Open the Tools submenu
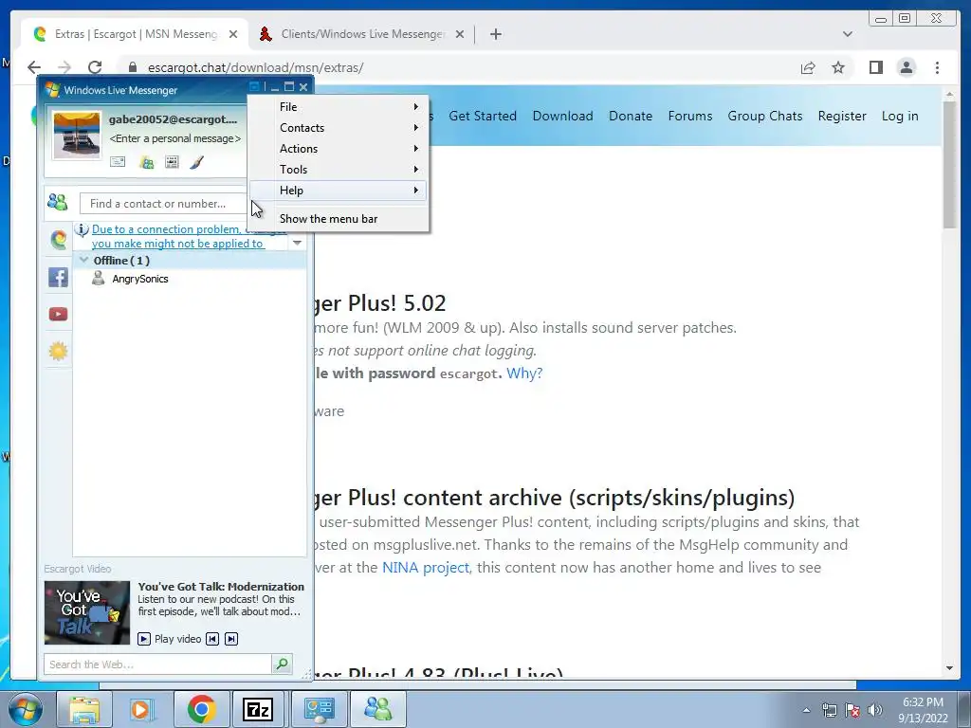Image resolution: width=971 pixels, height=728 pixels. (339, 170)
